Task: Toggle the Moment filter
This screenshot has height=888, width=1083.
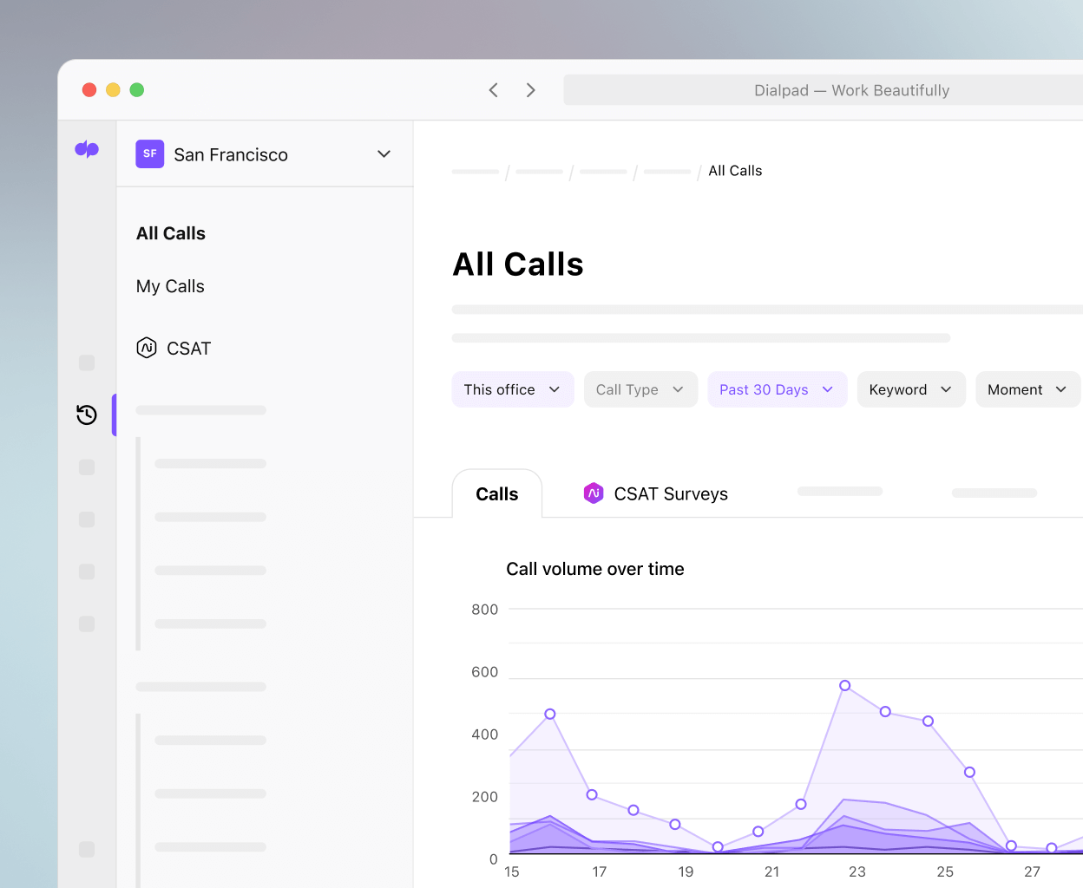Action: (x=1027, y=389)
